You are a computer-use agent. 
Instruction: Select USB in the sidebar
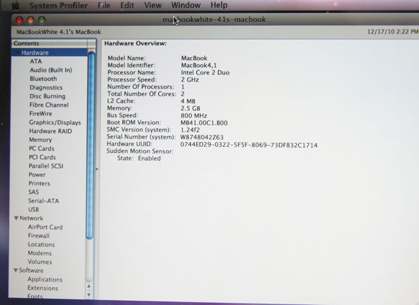34,210
